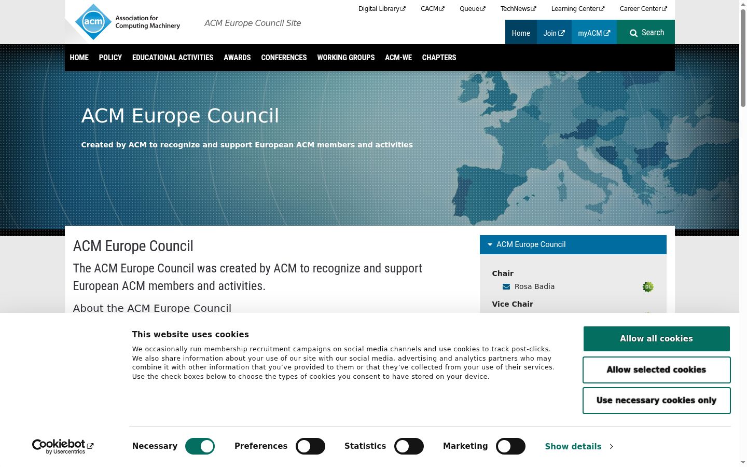
Task: Open the Learning Center link
Action: tap(578, 9)
